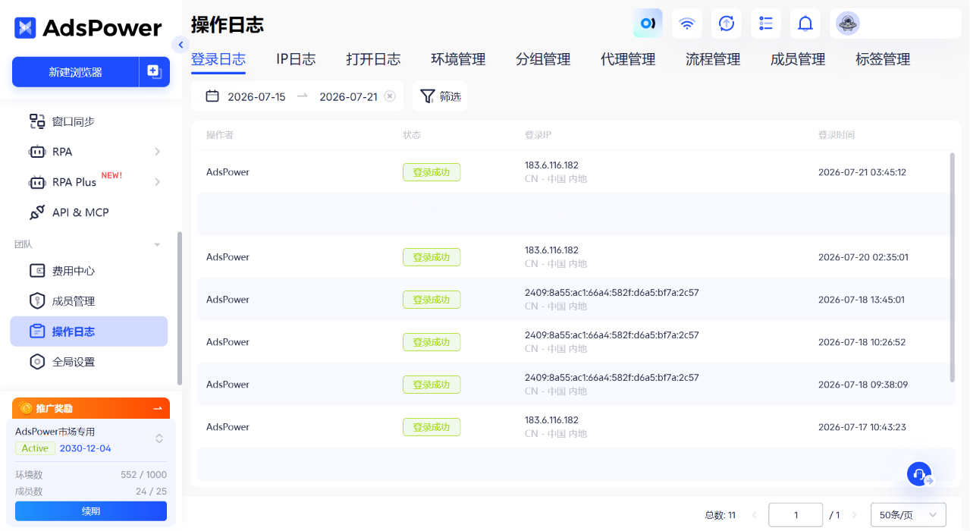Click the log table vertical scrollbar
Image resolution: width=970 pixels, height=531 pixels.
click(x=952, y=267)
